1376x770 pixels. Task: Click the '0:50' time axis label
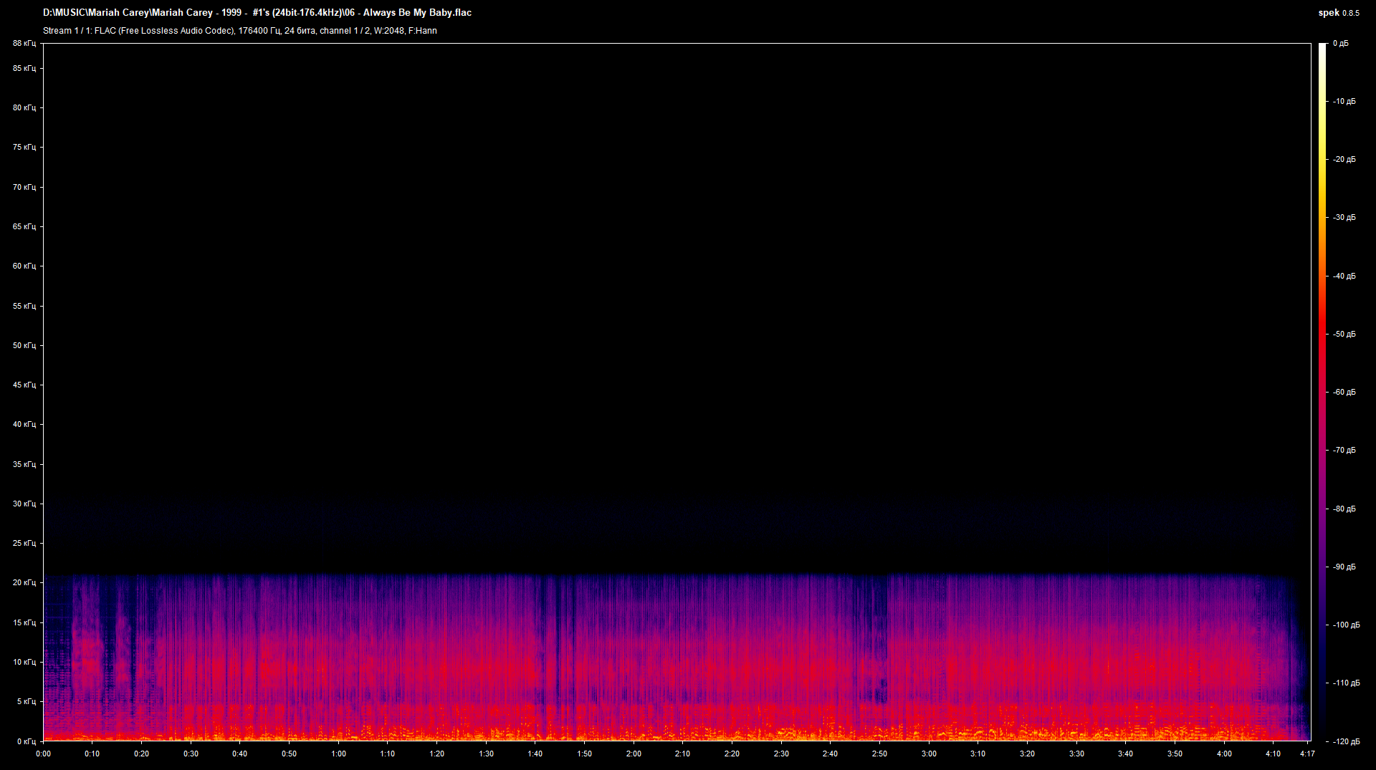290,754
